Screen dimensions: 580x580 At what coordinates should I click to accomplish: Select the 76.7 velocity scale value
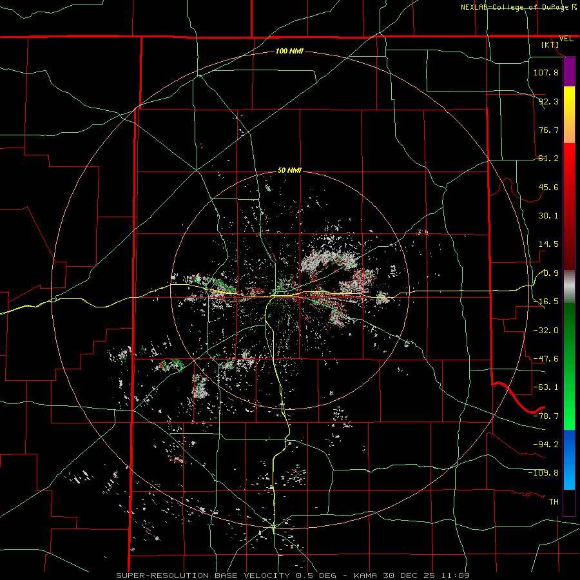point(548,130)
